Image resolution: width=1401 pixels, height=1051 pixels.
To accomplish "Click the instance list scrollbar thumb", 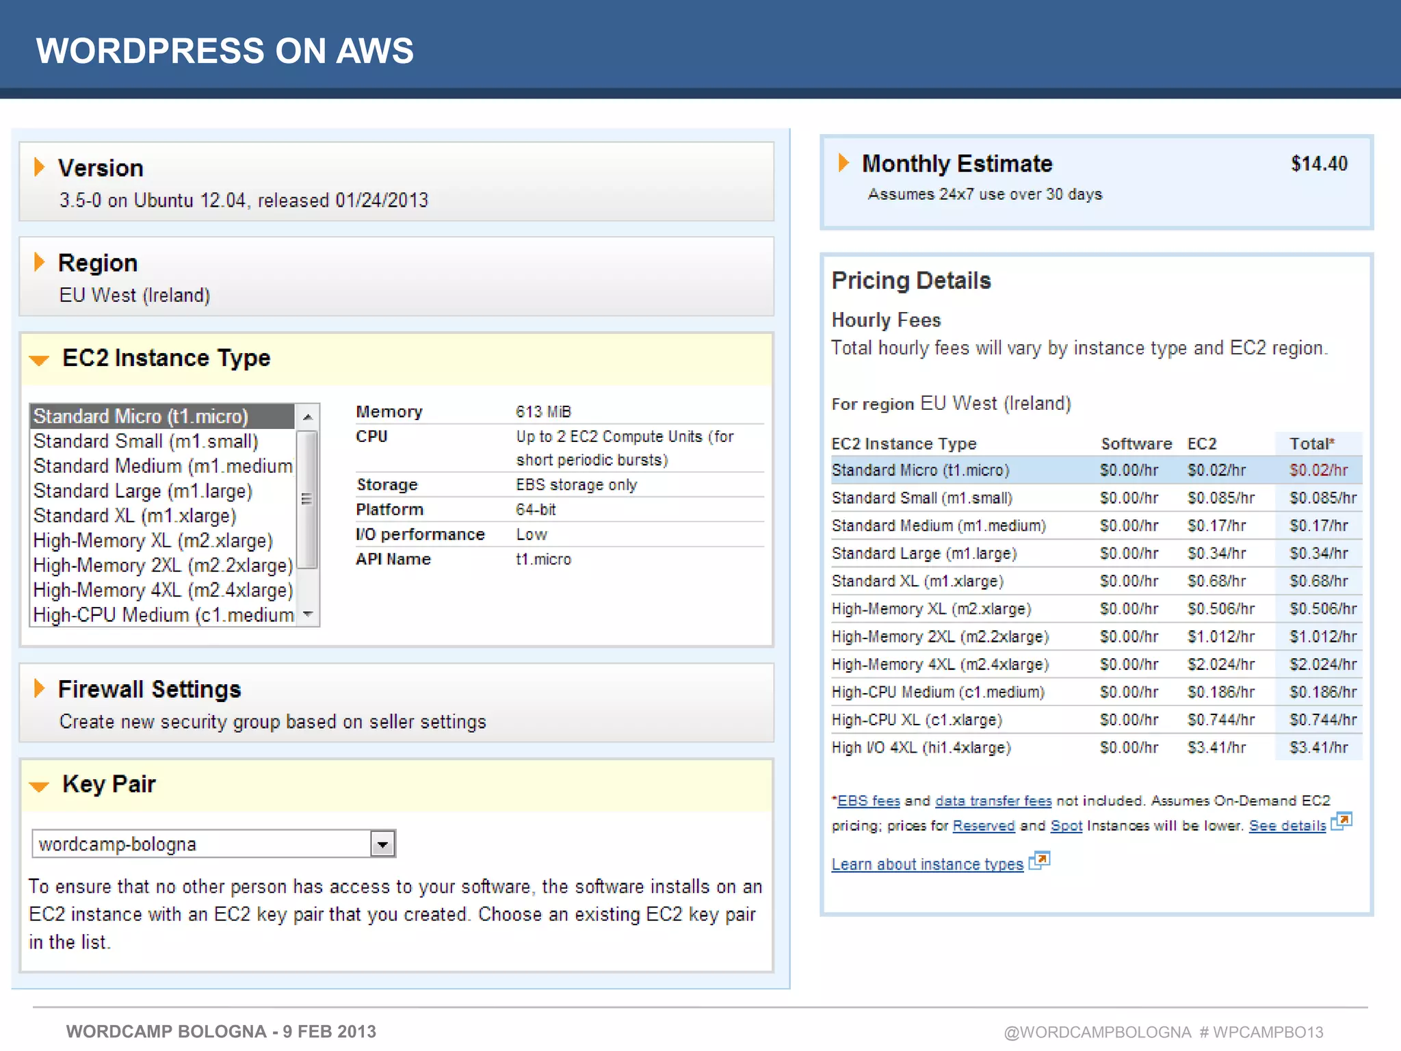I will [308, 499].
